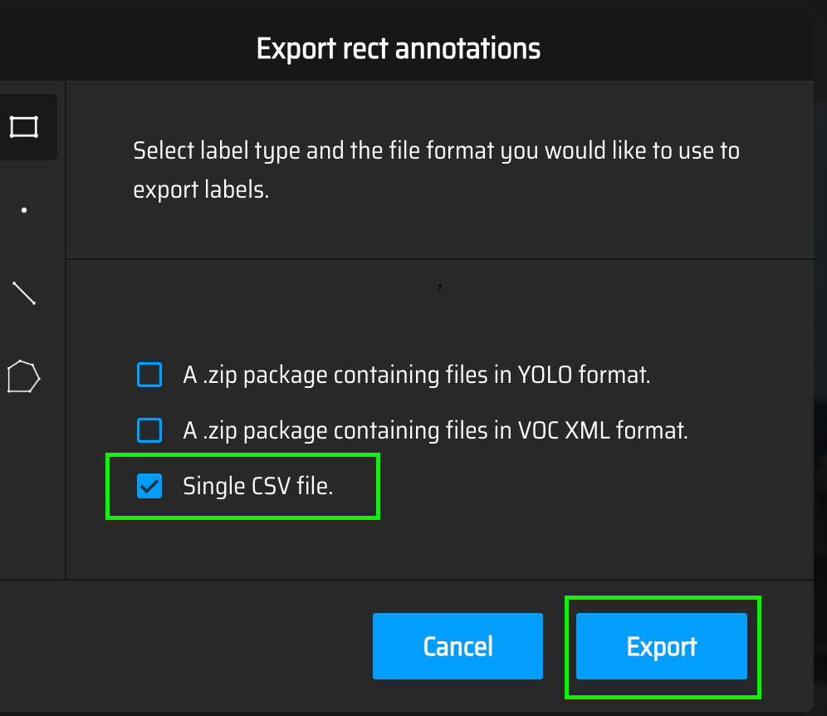827x716 pixels.
Task: Click the word 'Export' on blue button
Action: (662, 647)
